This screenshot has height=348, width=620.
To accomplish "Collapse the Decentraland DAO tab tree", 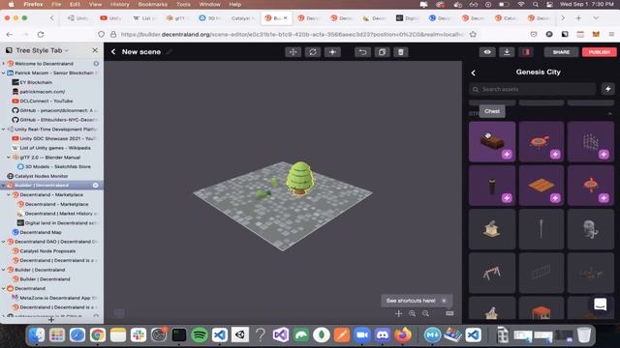I will 4,242.
